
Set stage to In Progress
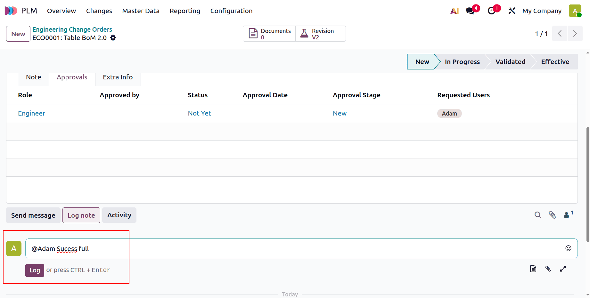[462, 62]
